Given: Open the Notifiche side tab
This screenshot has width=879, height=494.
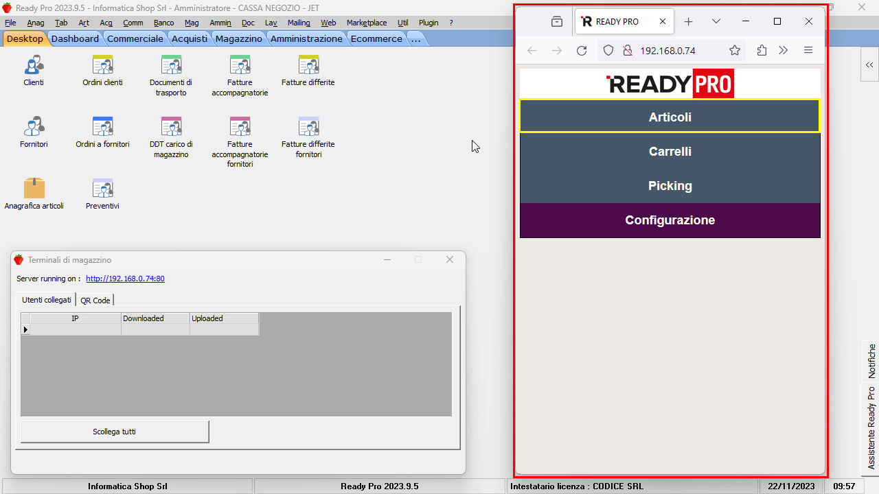Looking at the screenshot, I should (x=871, y=361).
